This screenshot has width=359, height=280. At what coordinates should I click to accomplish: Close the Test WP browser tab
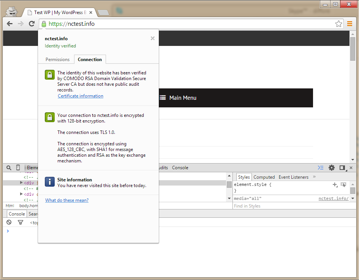coord(91,13)
